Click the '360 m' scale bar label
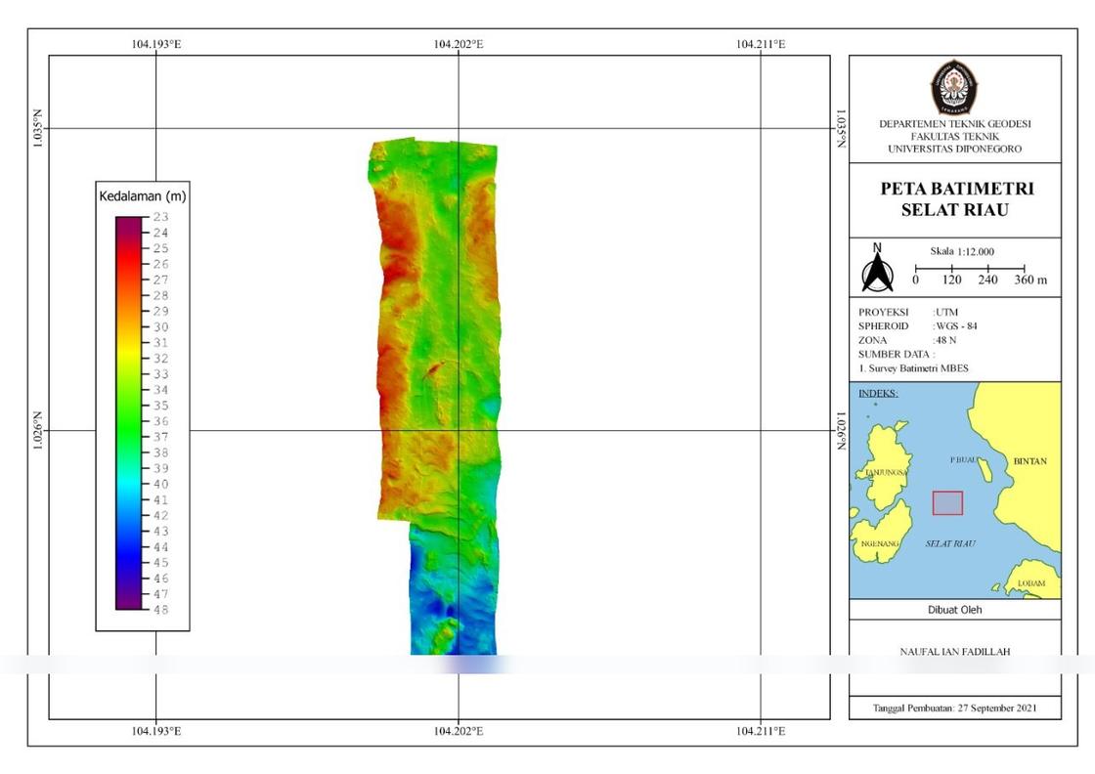1095x774 pixels. coord(1030,279)
